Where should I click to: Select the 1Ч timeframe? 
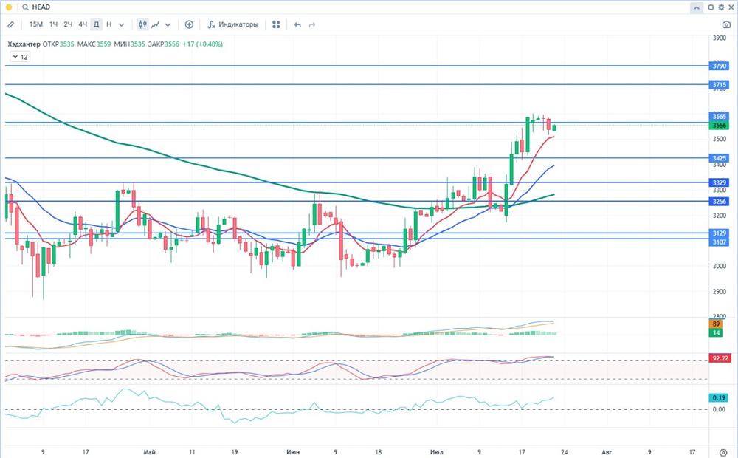point(53,24)
